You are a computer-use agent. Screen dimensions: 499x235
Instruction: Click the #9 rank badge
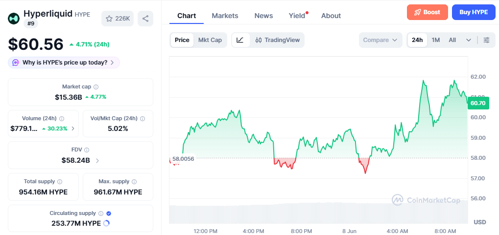pyautogui.click(x=31, y=23)
